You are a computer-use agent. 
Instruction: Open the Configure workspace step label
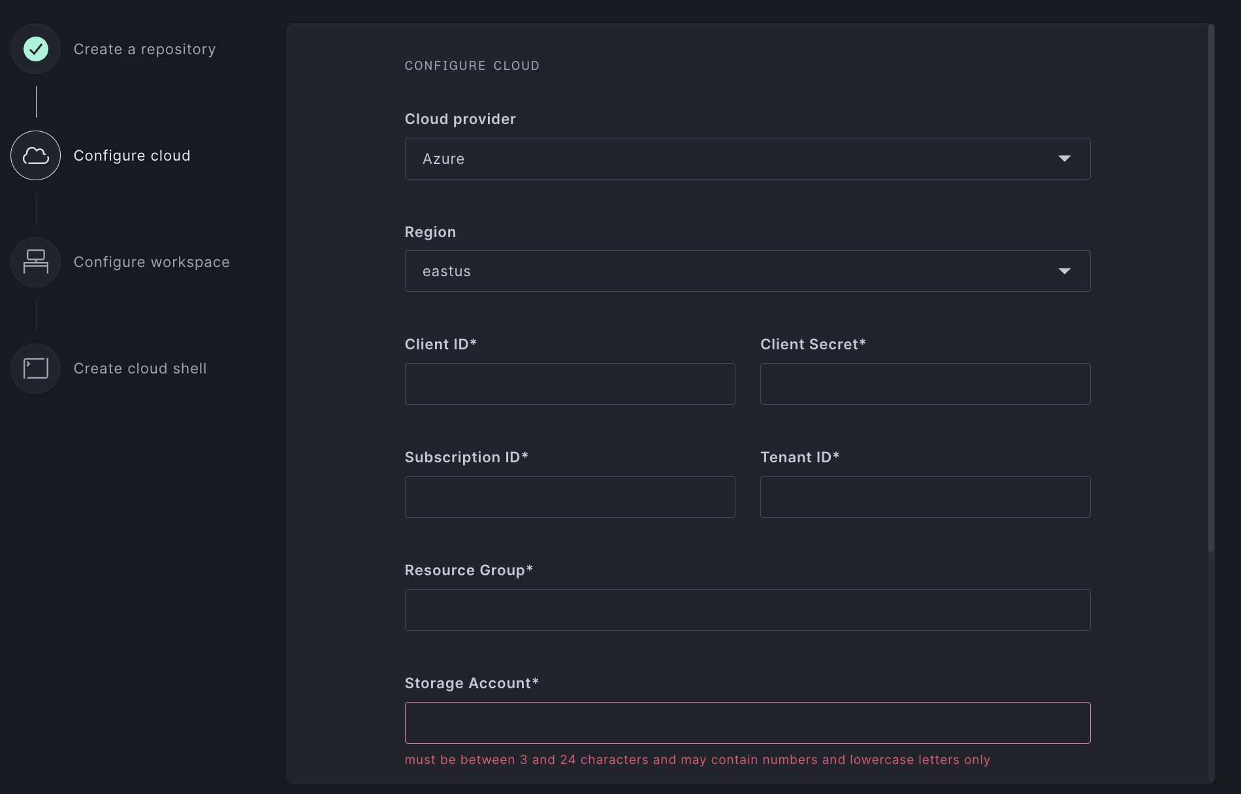point(152,262)
